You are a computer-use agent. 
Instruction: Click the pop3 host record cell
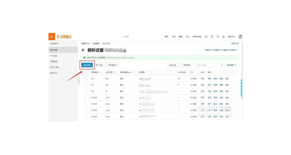tap(107, 110)
